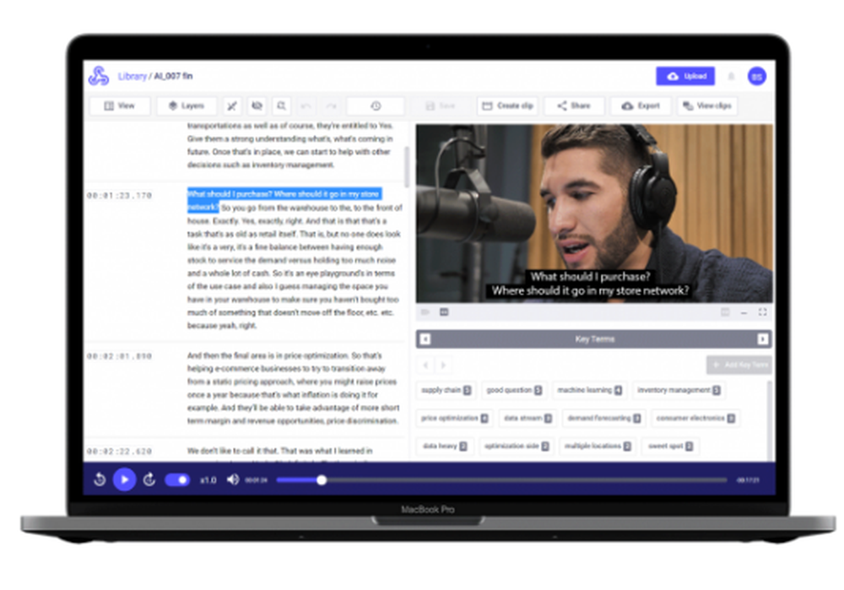Toggle the closed captions icon under video
844x590 pixels.
[444, 312]
